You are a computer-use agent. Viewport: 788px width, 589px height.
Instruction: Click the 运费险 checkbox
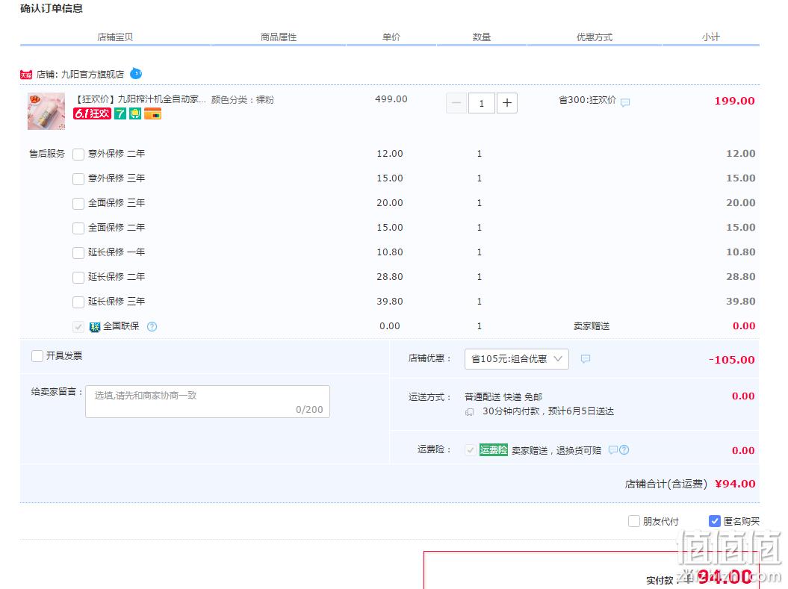[x=471, y=450]
